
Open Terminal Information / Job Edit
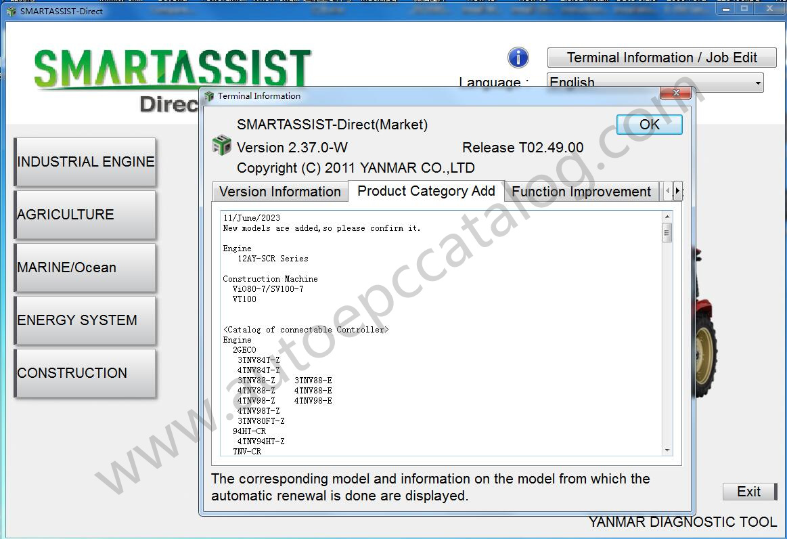point(661,58)
